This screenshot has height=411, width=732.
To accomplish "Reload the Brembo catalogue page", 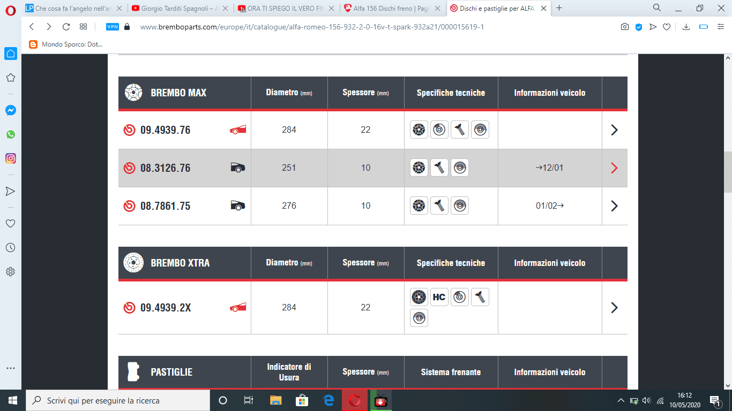I will point(66,27).
